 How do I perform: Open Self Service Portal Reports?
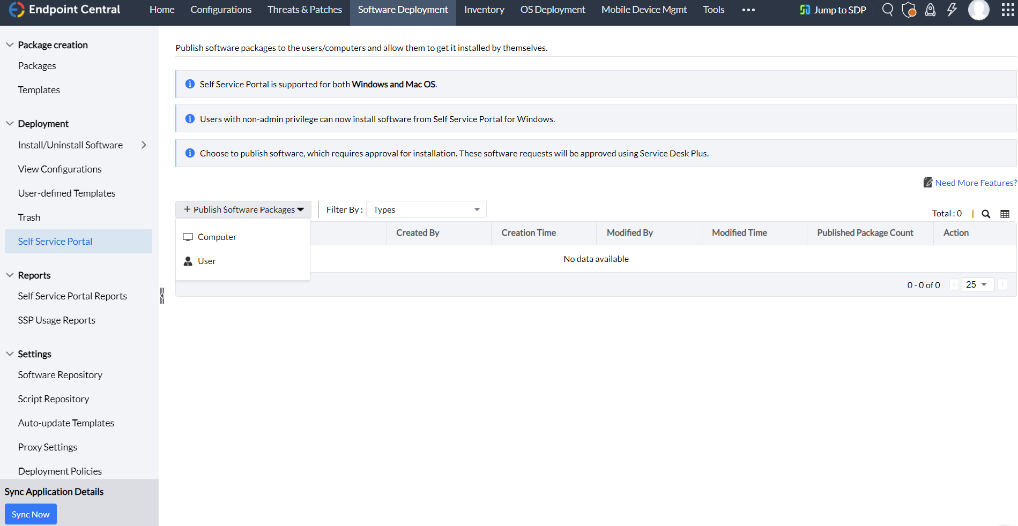[72, 296]
